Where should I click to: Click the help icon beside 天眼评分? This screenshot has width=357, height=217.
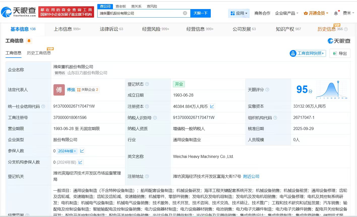point(267,90)
